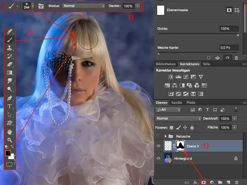The width and height of the screenshot is (247, 185).
Task: Switch to the Stile tab
Action: pyautogui.click(x=206, y=64)
